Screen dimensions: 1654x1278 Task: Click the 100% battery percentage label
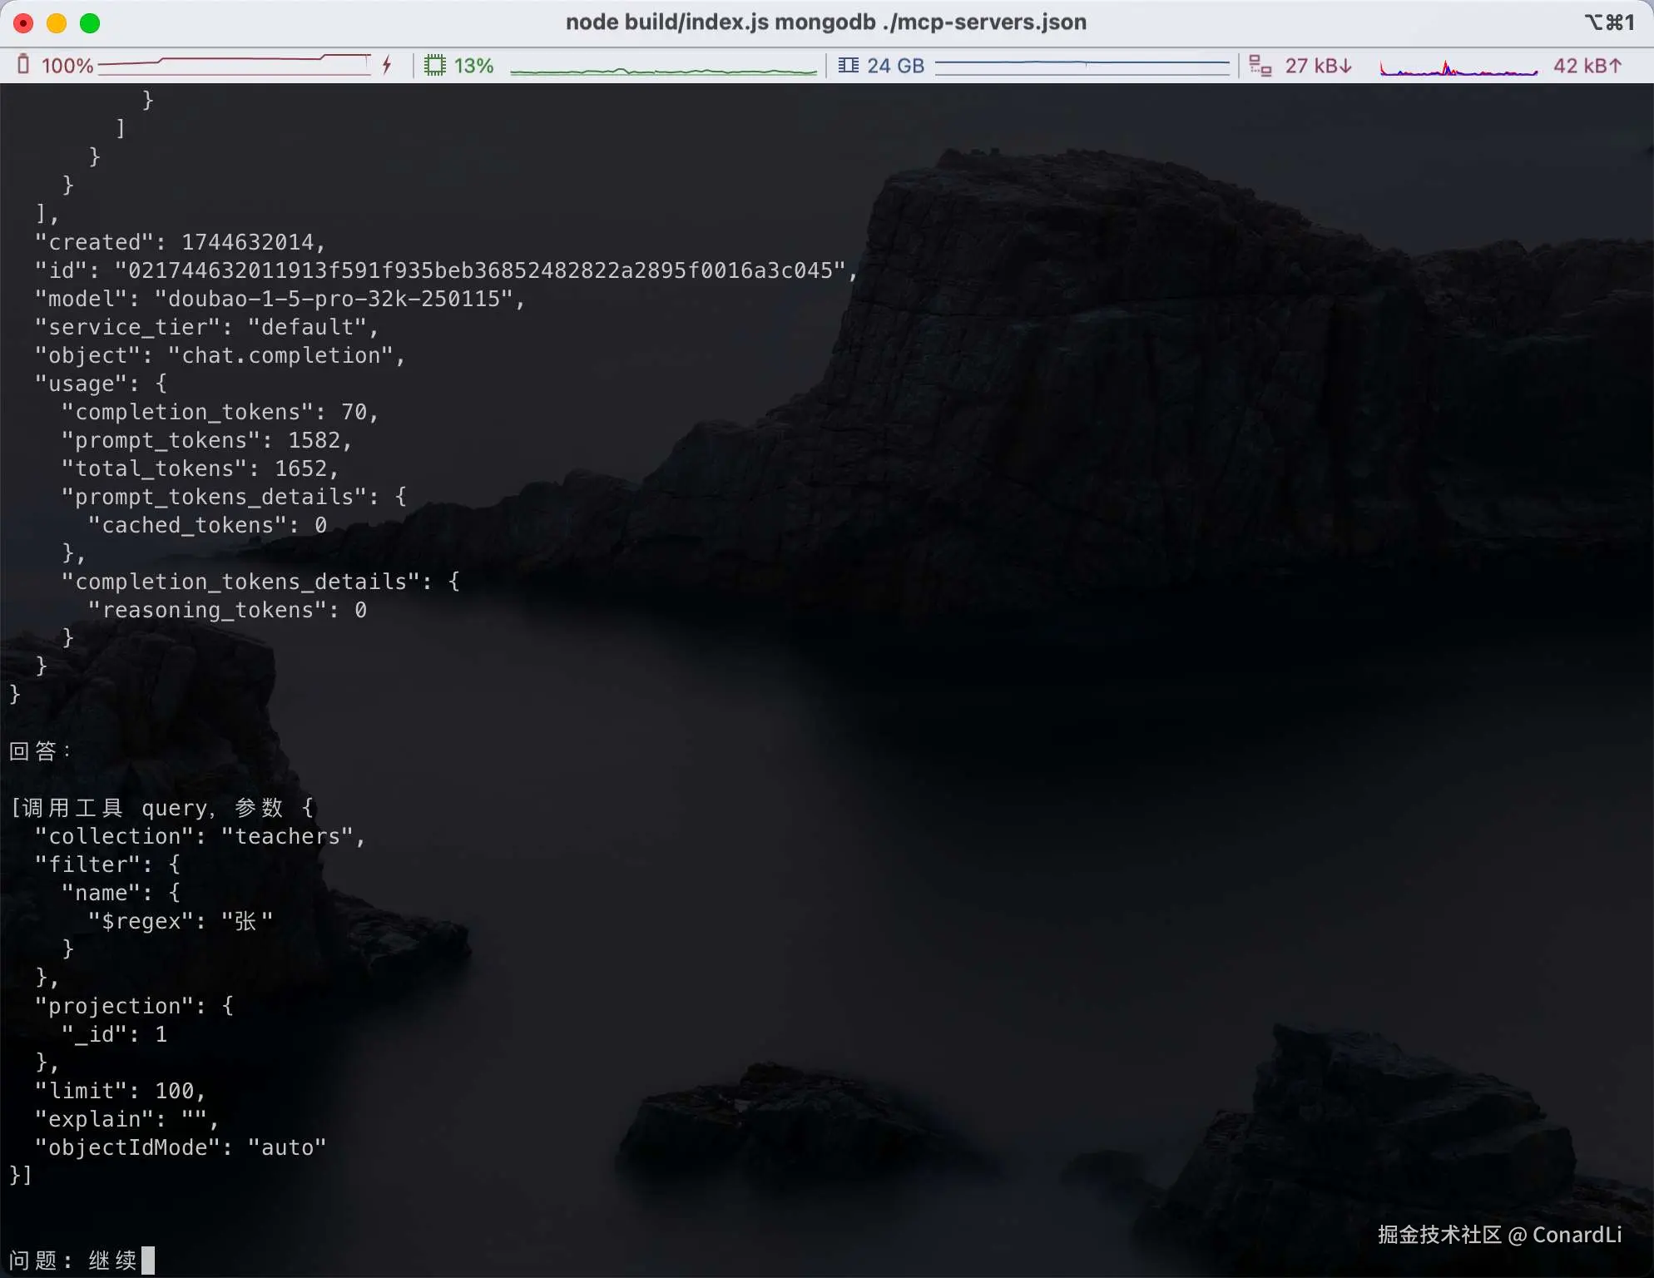[x=67, y=66]
